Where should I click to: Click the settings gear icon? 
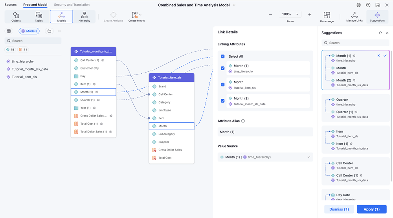click(x=358, y=5)
